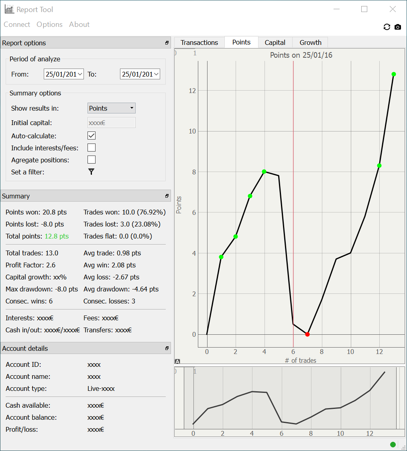Click the Account details panel header
The image size is (407, 451).
(85, 348)
